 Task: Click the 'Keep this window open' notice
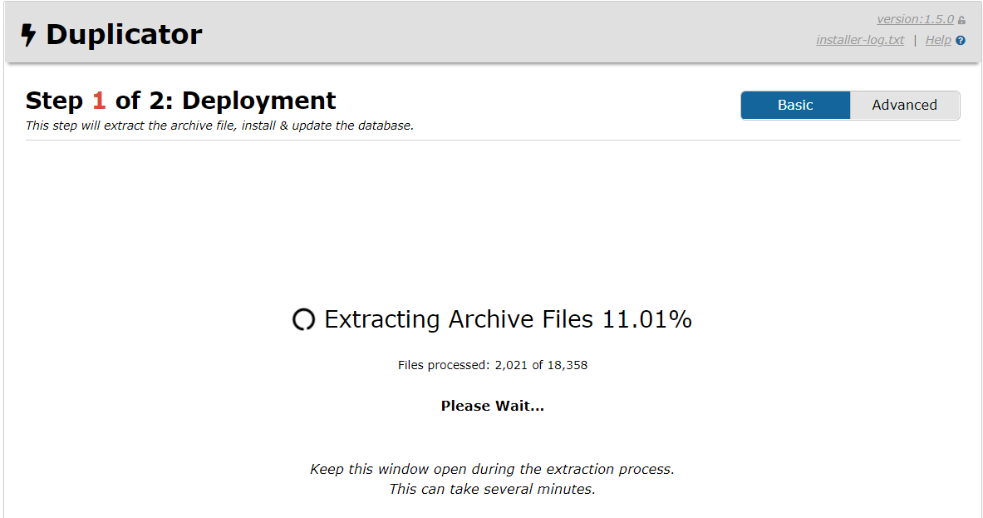[492, 470]
